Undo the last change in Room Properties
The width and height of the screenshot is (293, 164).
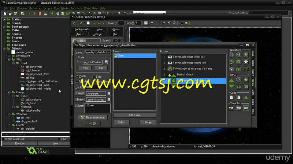click(x=81, y=23)
